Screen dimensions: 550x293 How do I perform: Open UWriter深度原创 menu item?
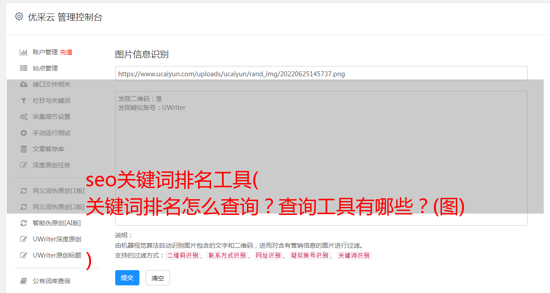pyautogui.click(x=57, y=239)
